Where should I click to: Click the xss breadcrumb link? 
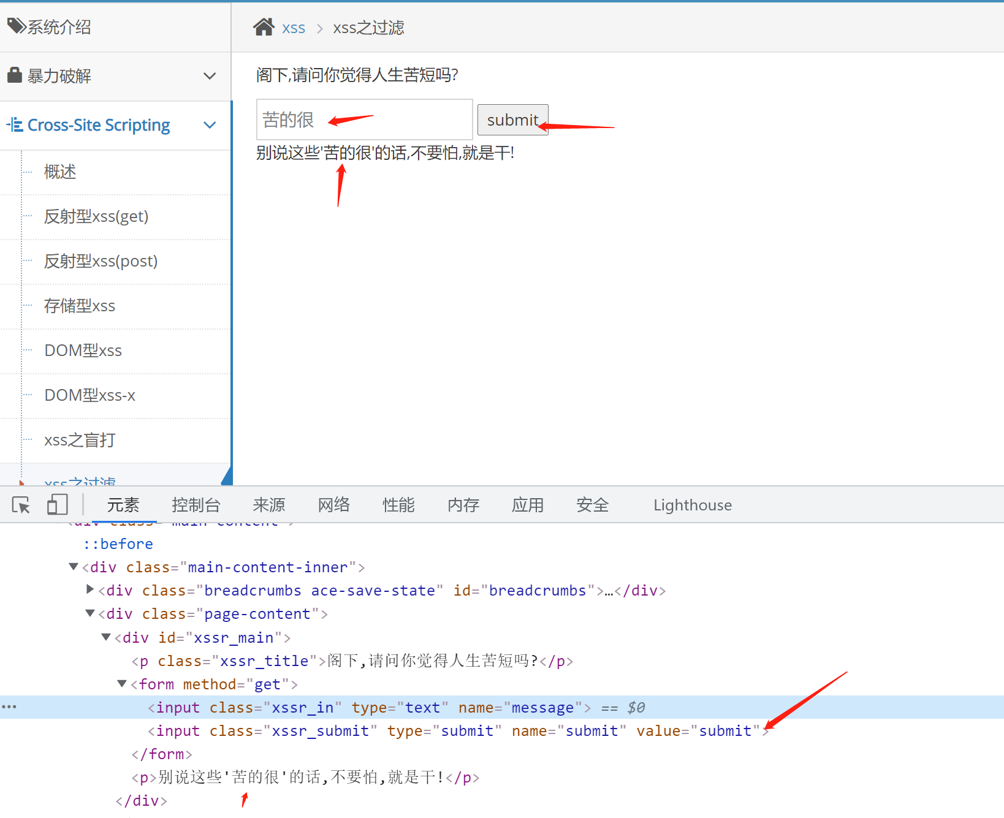coord(294,28)
